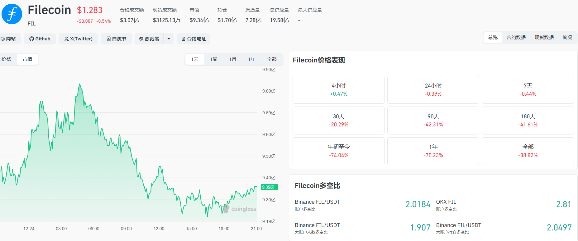This screenshot has width=578, height=241.
Task: Click the 9.35亿 current value marker
Action: [x=269, y=187]
